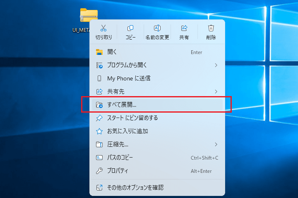
Task: Click the コピー (Copy) icon
Action: [130, 28]
